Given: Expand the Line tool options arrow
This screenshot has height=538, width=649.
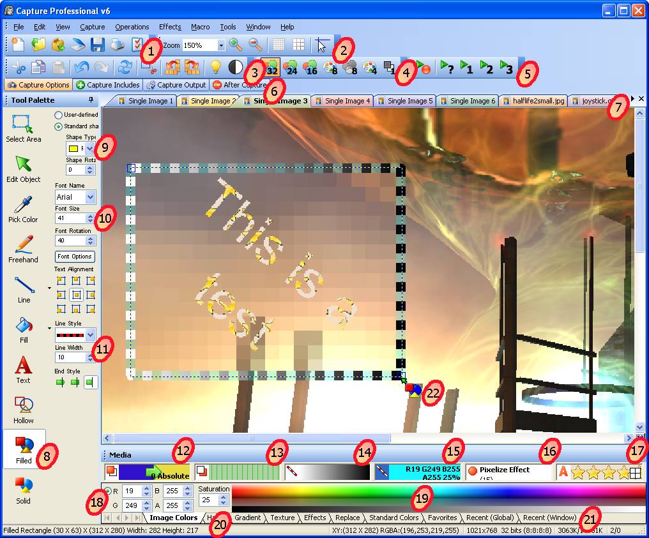Looking at the screenshot, I should [50, 288].
